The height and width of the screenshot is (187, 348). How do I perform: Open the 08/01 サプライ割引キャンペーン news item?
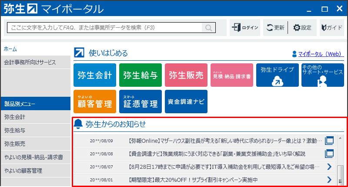point(204,180)
